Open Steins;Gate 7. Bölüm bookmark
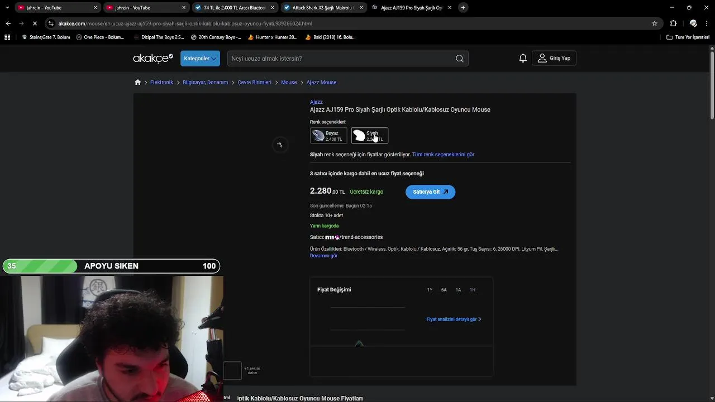 46,37
